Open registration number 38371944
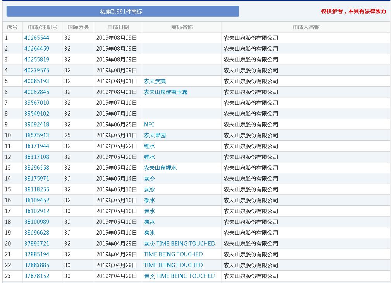392x283 pixels. [37, 146]
